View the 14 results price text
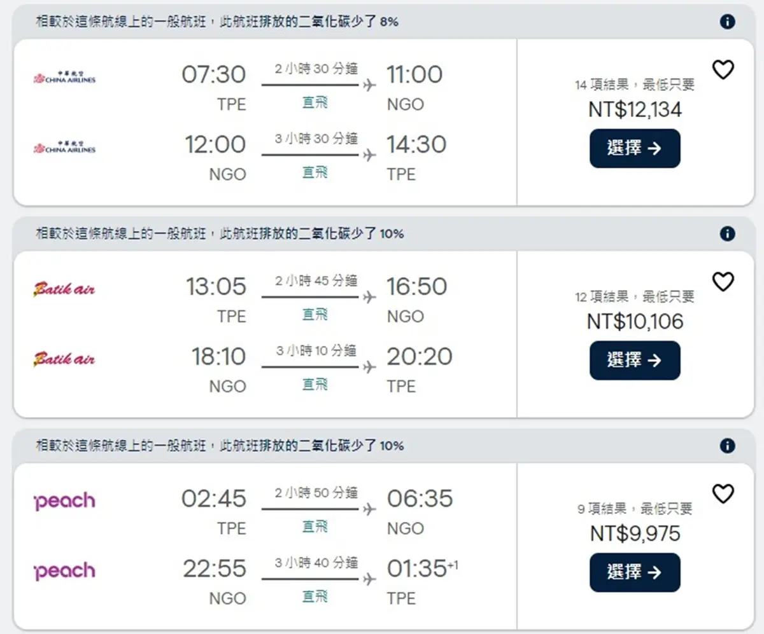The width and height of the screenshot is (764, 634). click(635, 85)
